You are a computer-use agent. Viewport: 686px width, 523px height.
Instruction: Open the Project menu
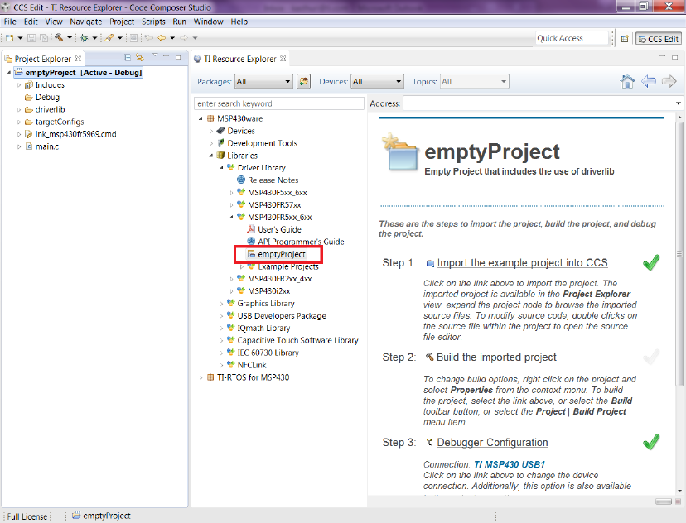[x=122, y=22]
